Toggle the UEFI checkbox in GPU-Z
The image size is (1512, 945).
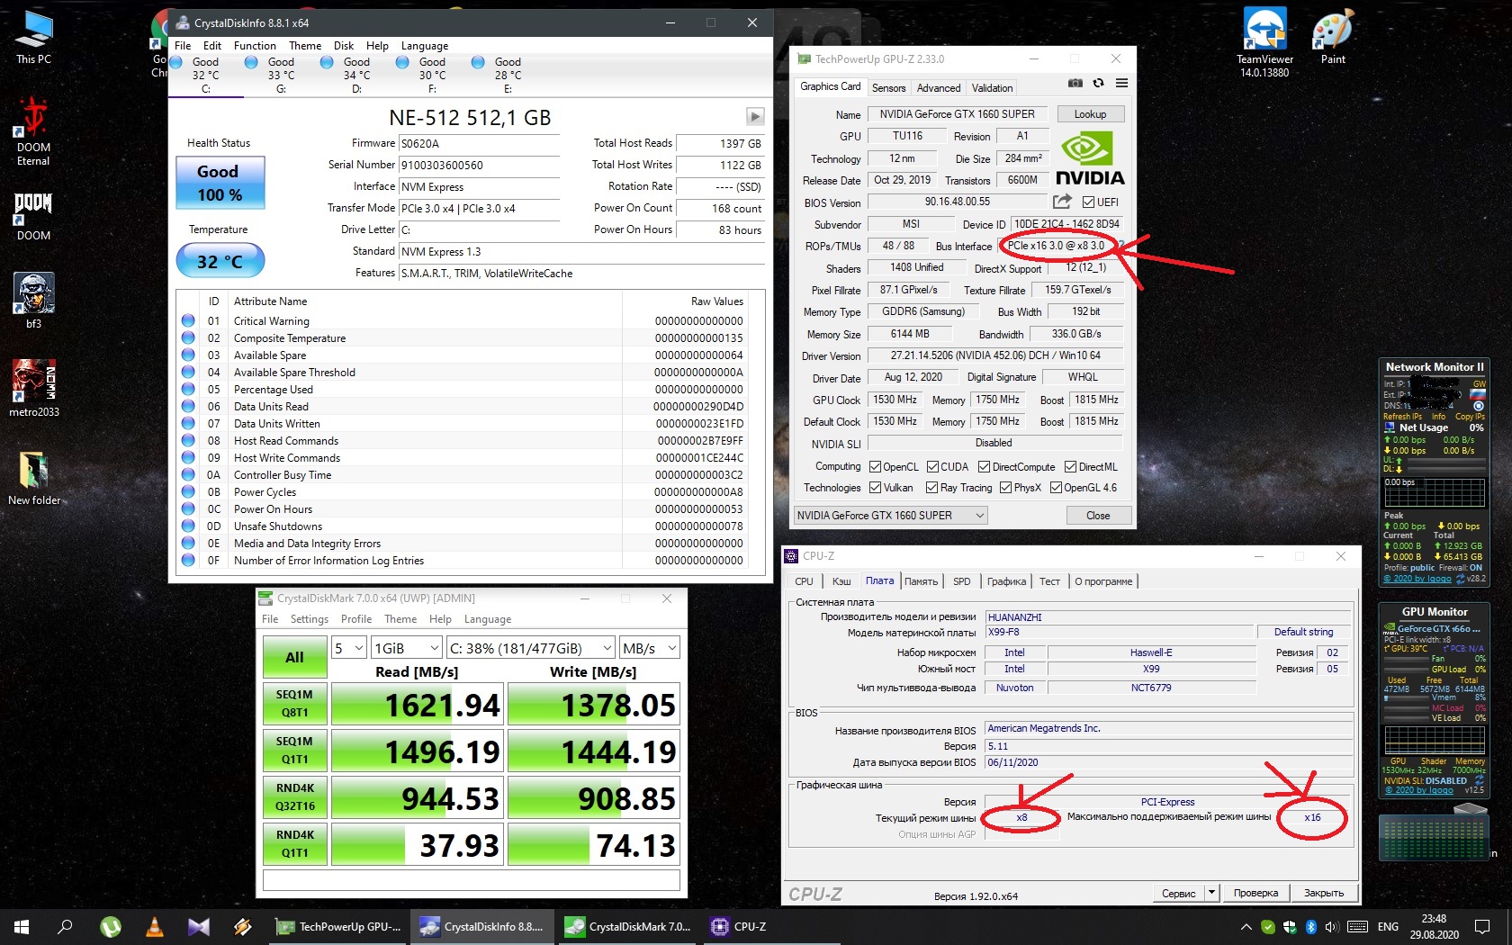(1089, 202)
